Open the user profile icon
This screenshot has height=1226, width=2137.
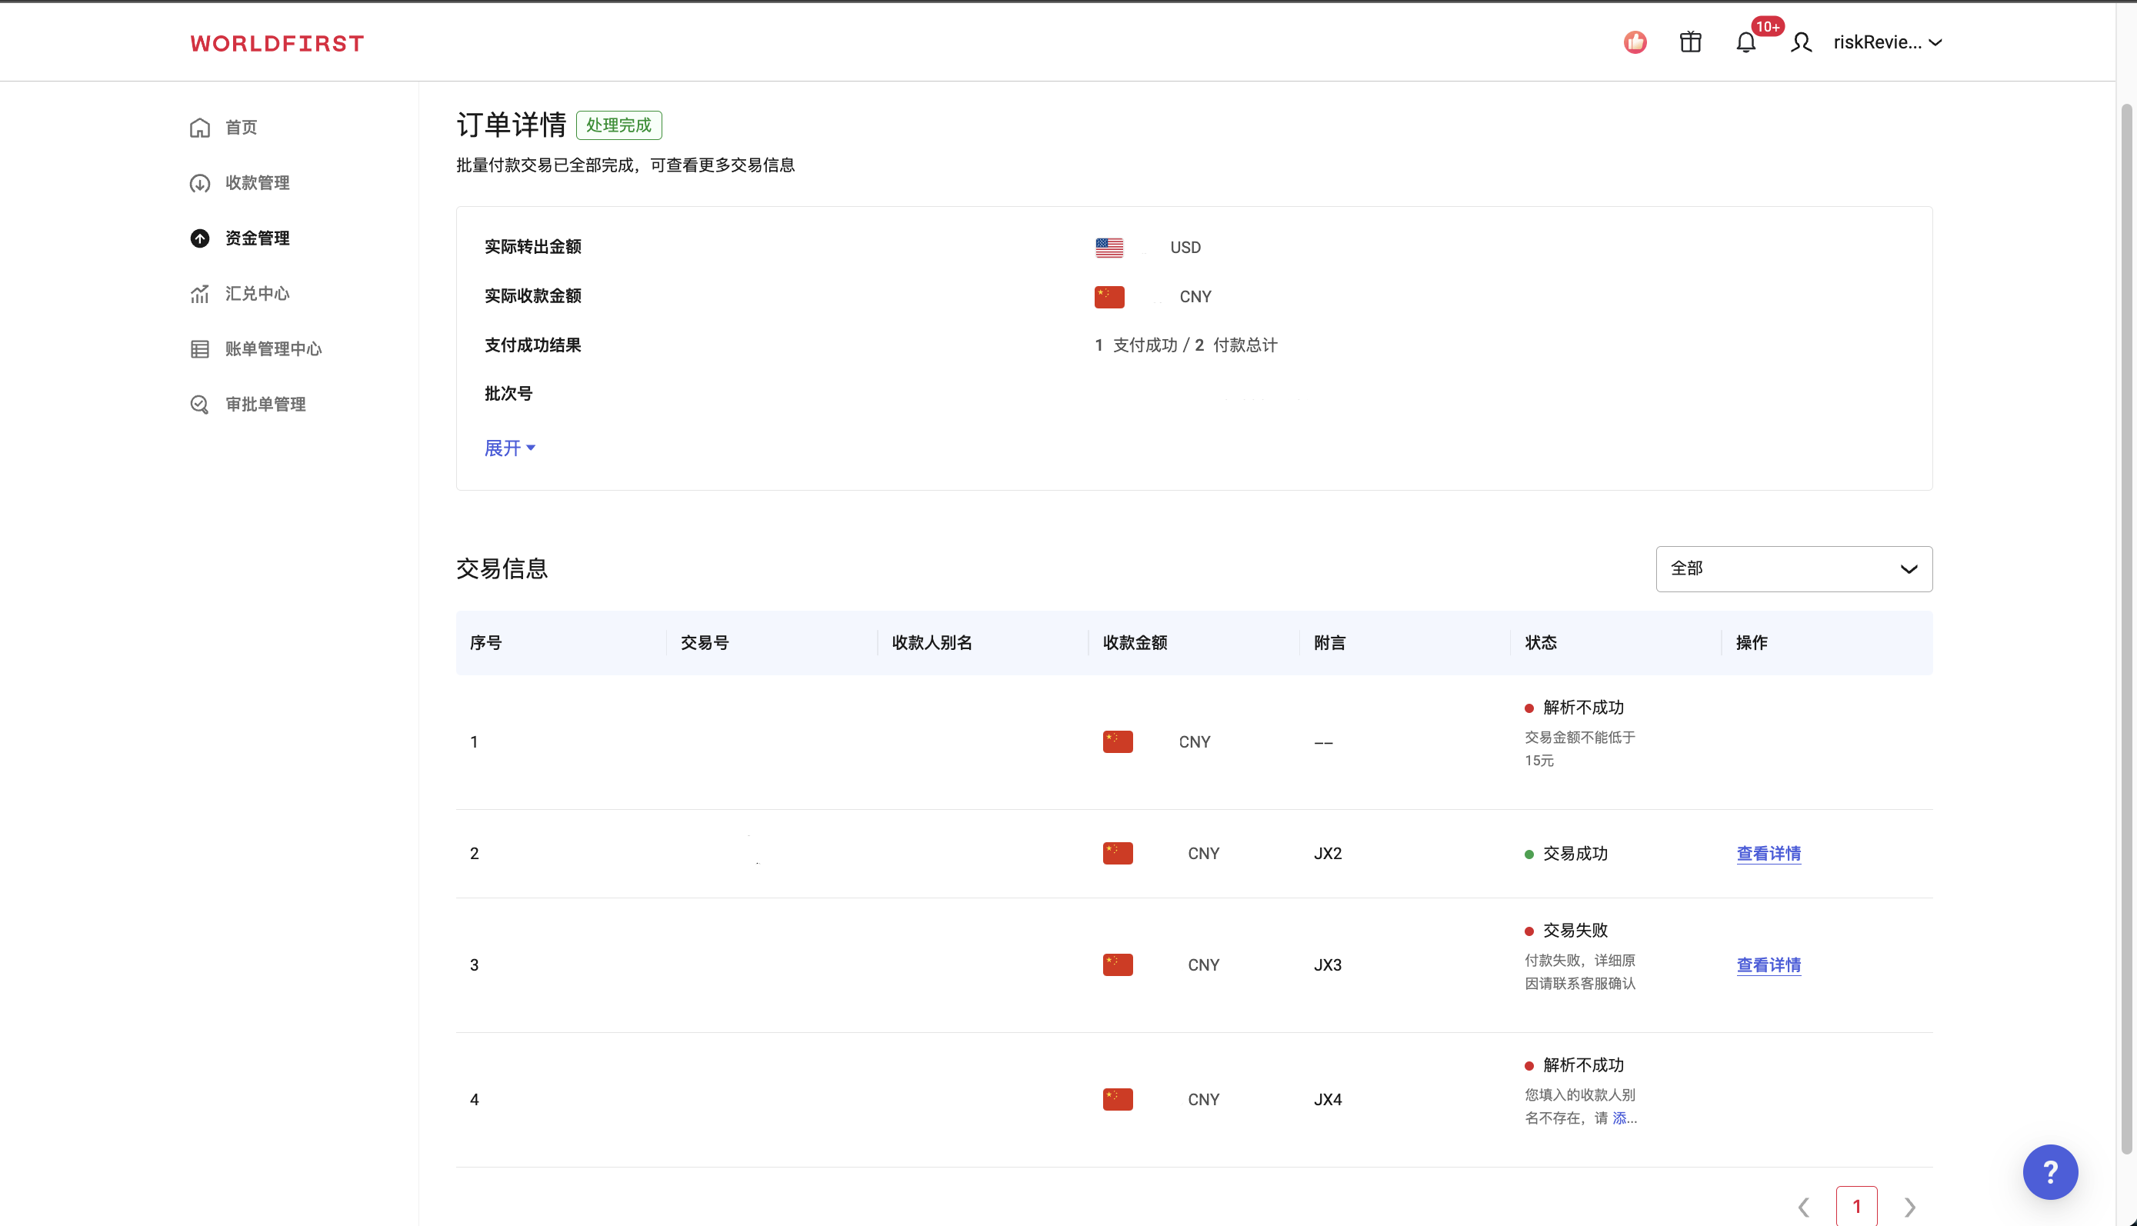(1801, 42)
